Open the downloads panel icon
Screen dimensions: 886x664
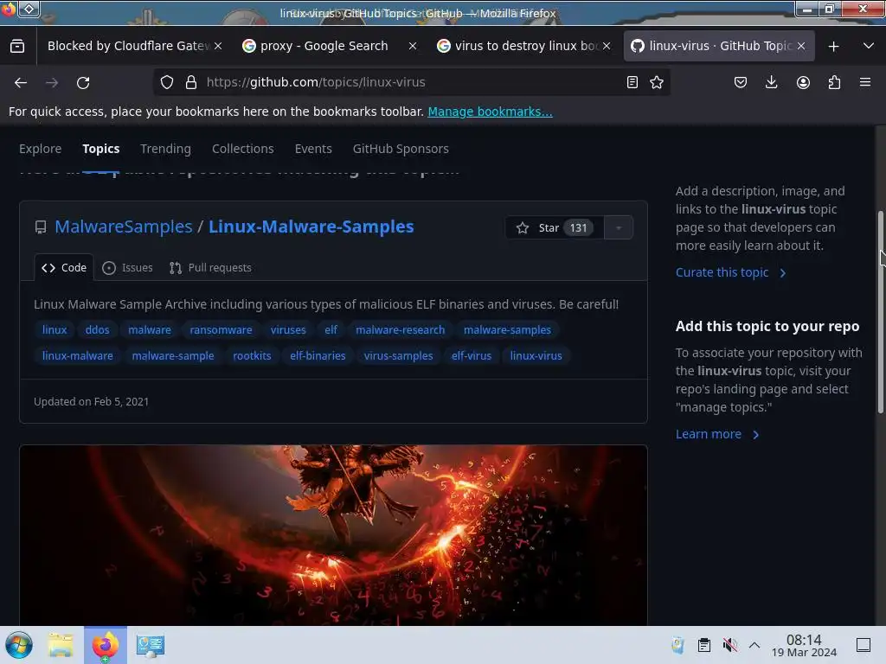point(771,82)
